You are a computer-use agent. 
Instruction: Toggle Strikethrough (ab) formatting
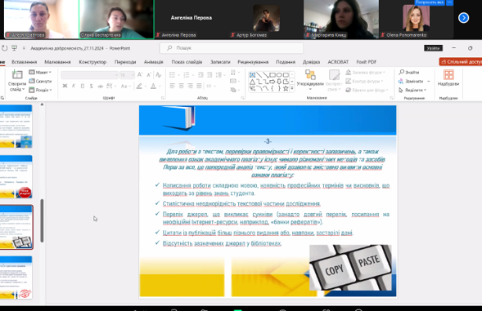click(x=100, y=87)
